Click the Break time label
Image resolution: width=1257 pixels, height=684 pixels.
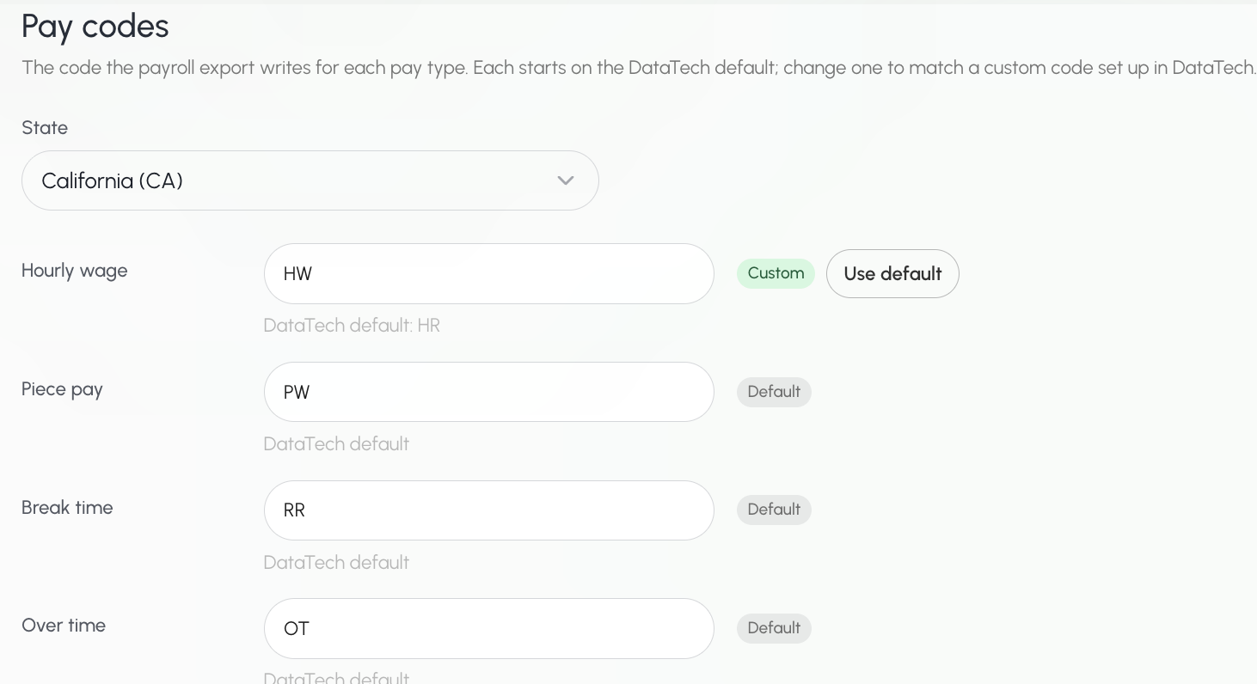67,508
